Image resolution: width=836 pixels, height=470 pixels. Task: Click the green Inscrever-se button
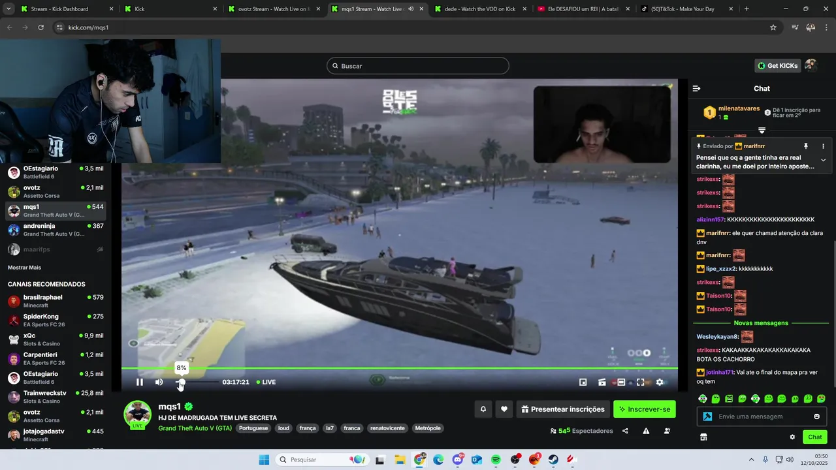pyautogui.click(x=645, y=409)
